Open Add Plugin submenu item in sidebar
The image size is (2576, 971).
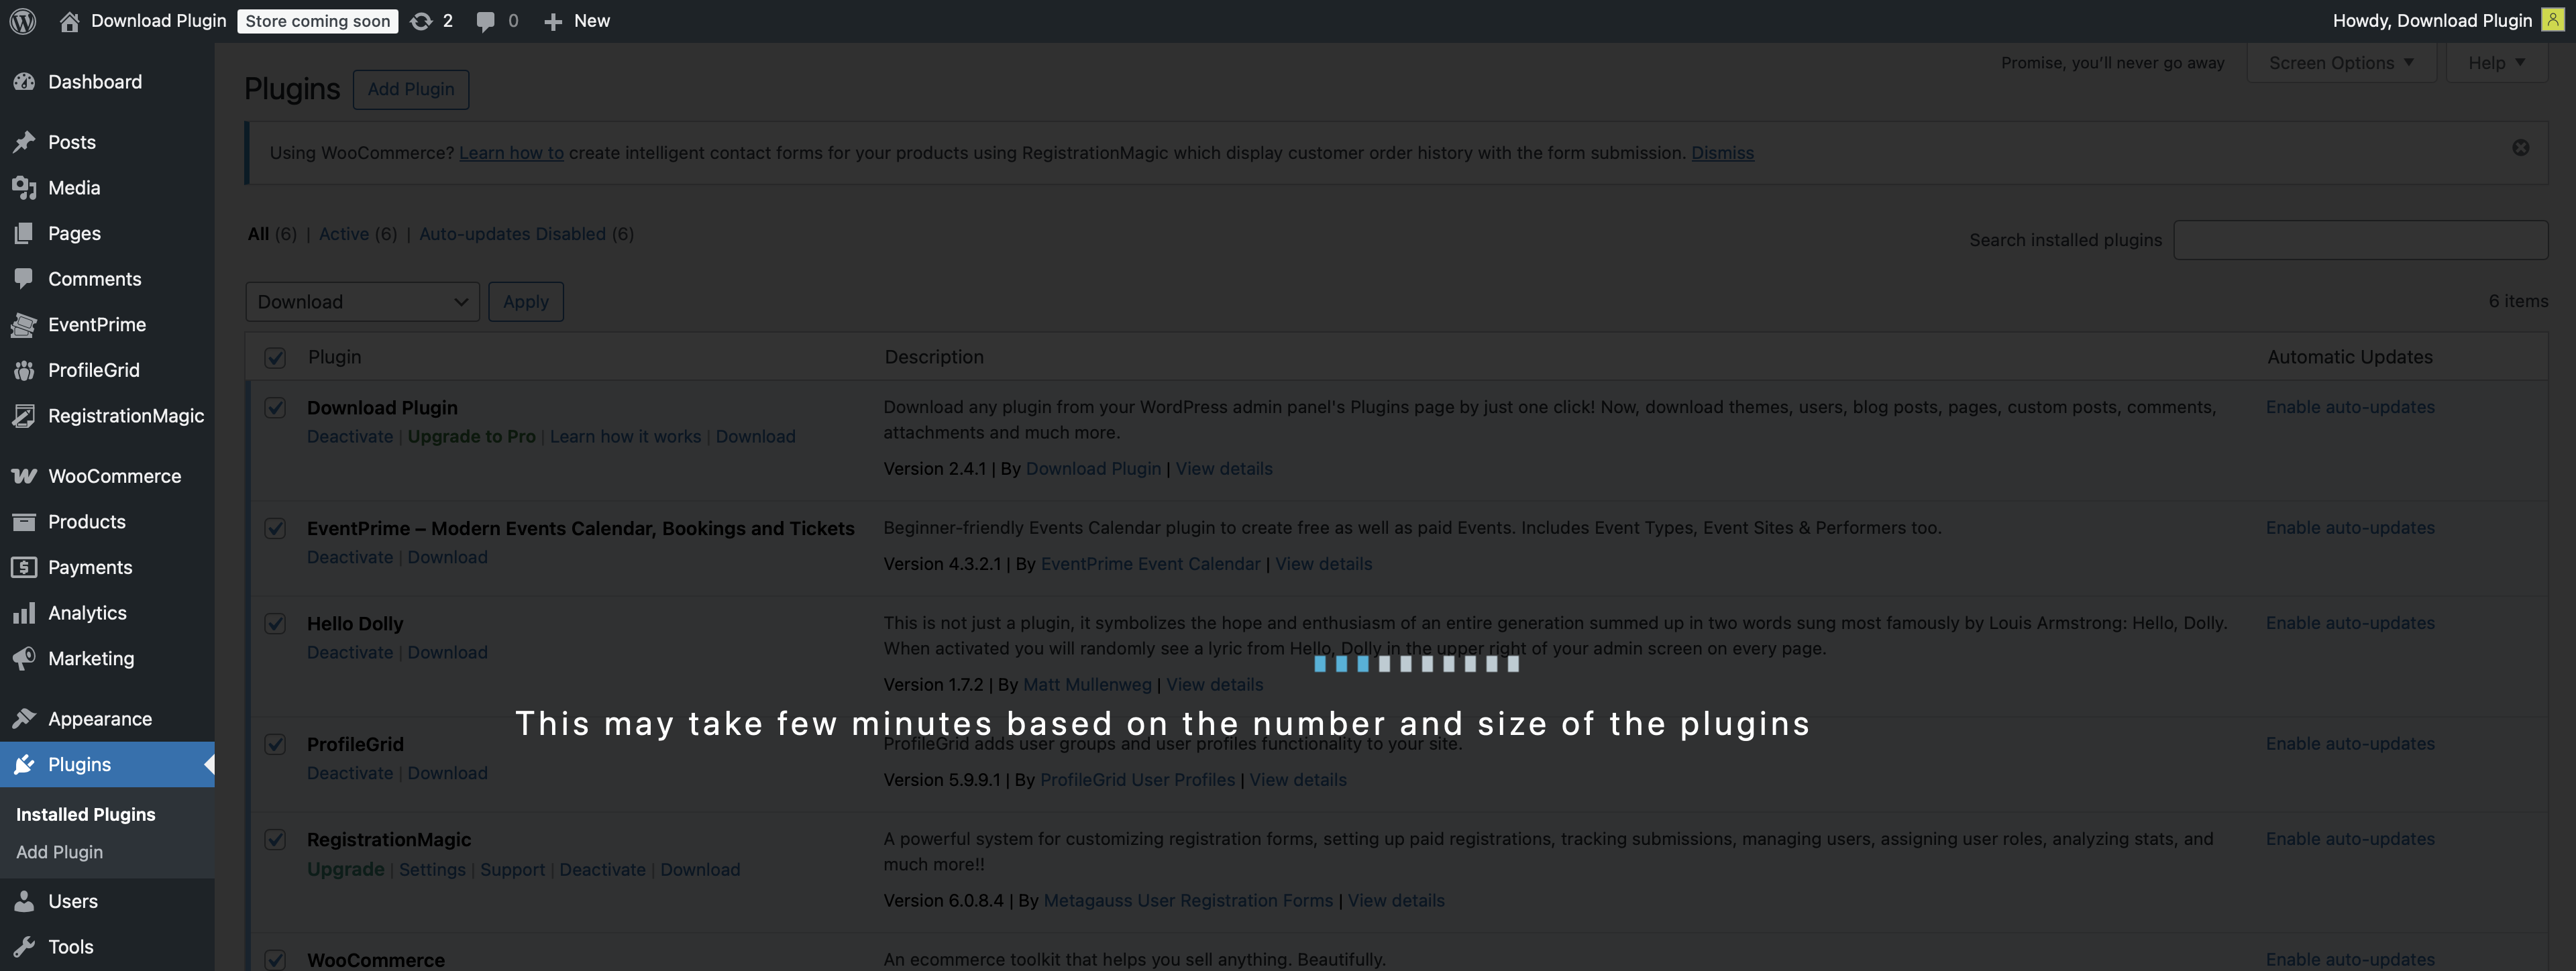point(59,852)
